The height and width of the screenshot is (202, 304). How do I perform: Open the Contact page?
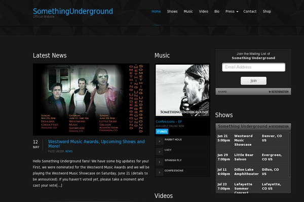(x=250, y=12)
